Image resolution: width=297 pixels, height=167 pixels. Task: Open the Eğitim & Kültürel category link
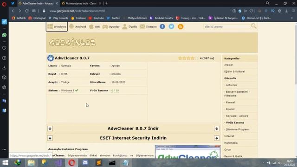[234, 71]
